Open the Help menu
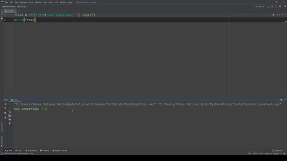The height and width of the screenshot is (161, 287). (x=70, y=2)
